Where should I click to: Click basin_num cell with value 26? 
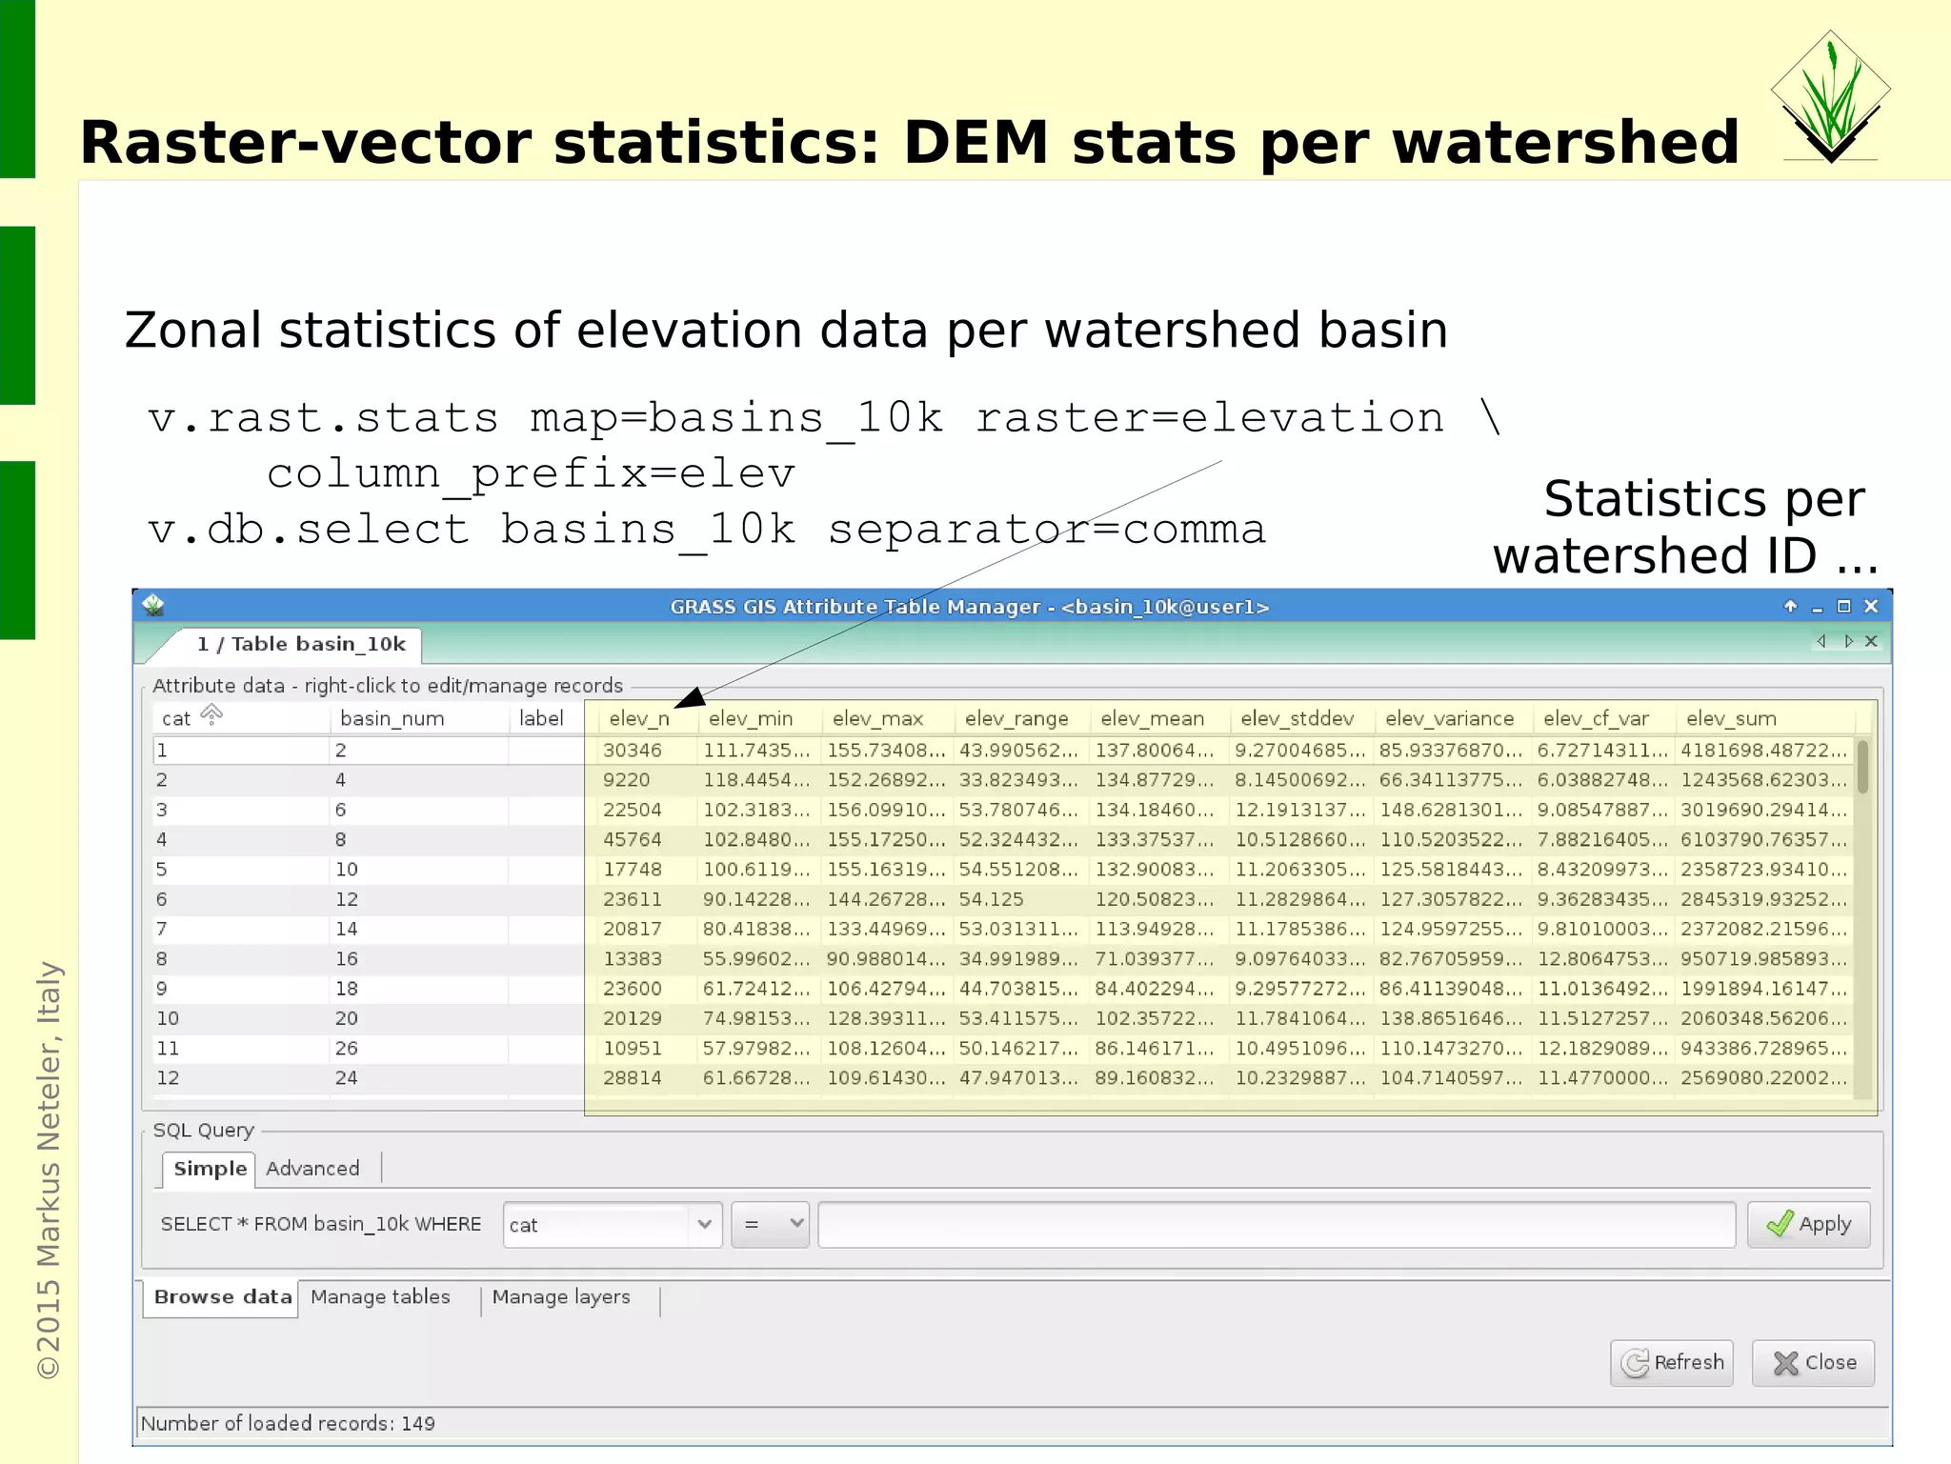coord(419,1049)
